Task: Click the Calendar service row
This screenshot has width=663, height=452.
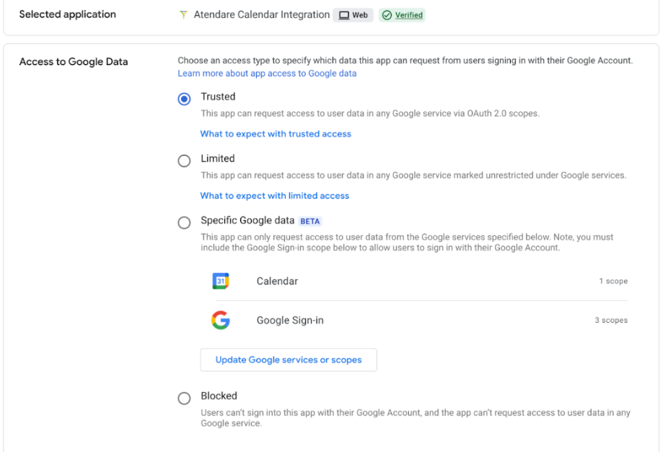Action: point(277,282)
